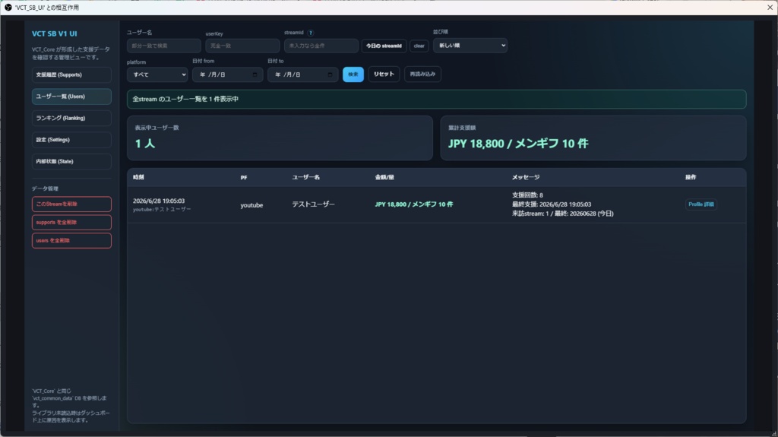Image resolution: width=778 pixels, height=437 pixels.
Task: Click the リセット button
Action: coord(384,74)
